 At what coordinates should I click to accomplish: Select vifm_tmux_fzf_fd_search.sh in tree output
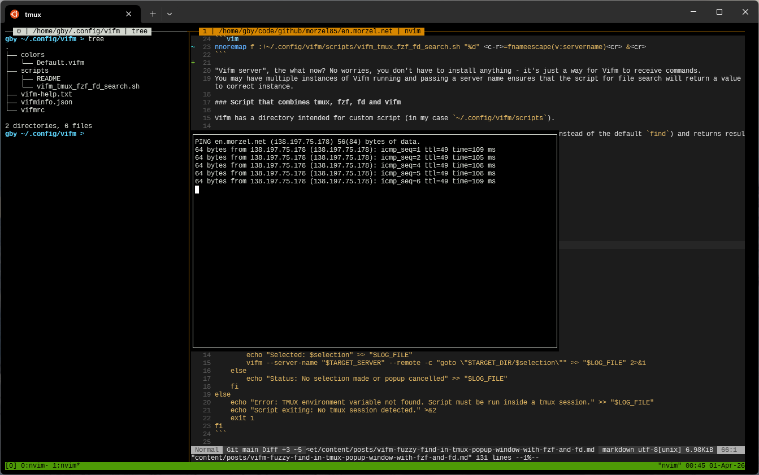click(x=88, y=87)
